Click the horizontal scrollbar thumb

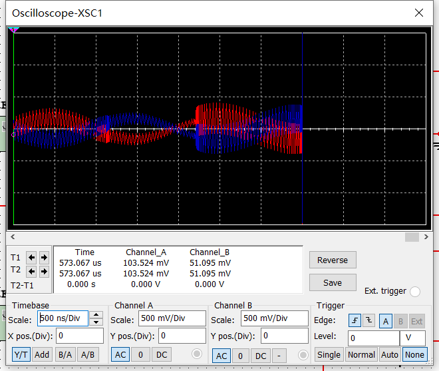coord(412,236)
